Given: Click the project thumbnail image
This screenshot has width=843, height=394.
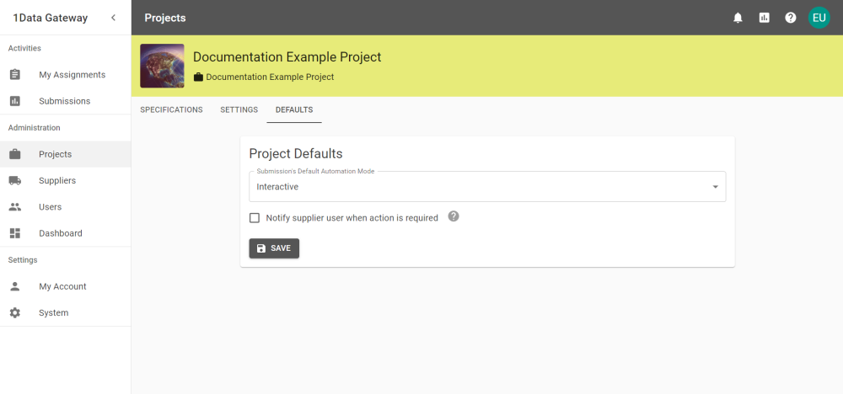Looking at the screenshot, I should [163, 66].
